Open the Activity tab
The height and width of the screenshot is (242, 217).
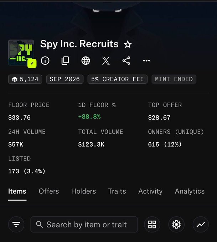(x=150, y=191)
